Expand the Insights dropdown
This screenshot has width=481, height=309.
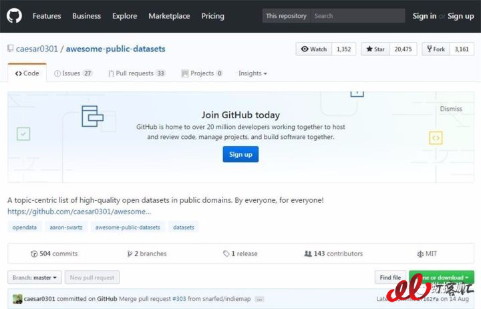click(x=253, y=73)
